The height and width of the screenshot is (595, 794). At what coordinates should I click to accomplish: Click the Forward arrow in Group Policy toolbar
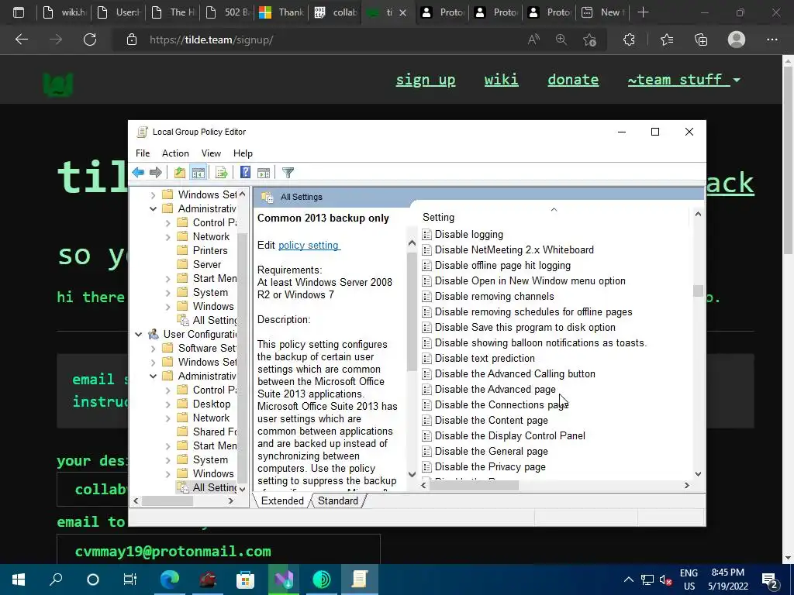[x=156, y=173]
